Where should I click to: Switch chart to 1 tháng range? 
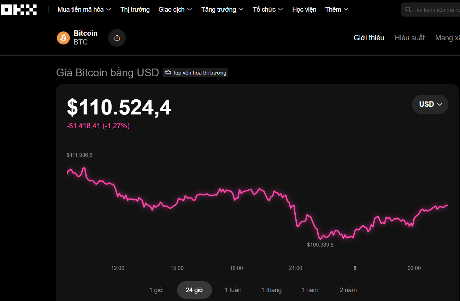271,290
